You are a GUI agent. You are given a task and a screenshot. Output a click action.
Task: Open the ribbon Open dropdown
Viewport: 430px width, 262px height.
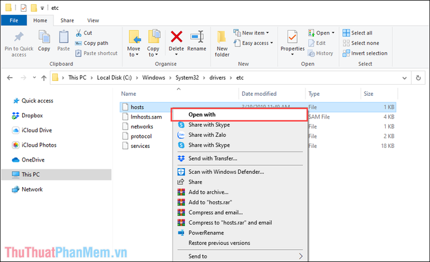pyautogui.click(x=321, y=33)
